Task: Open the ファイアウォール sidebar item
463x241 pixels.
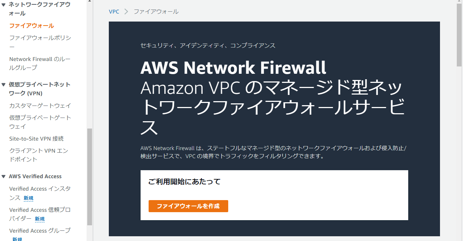Action: click(x=32, y=26)
